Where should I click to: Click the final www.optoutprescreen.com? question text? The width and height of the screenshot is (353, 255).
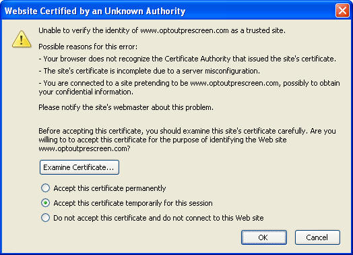click(x=84, y=148)
